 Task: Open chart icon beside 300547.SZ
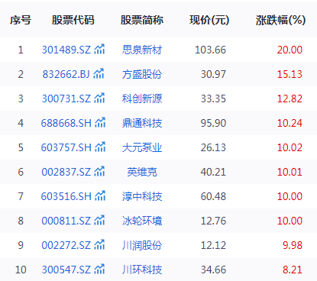click(99, 269)
